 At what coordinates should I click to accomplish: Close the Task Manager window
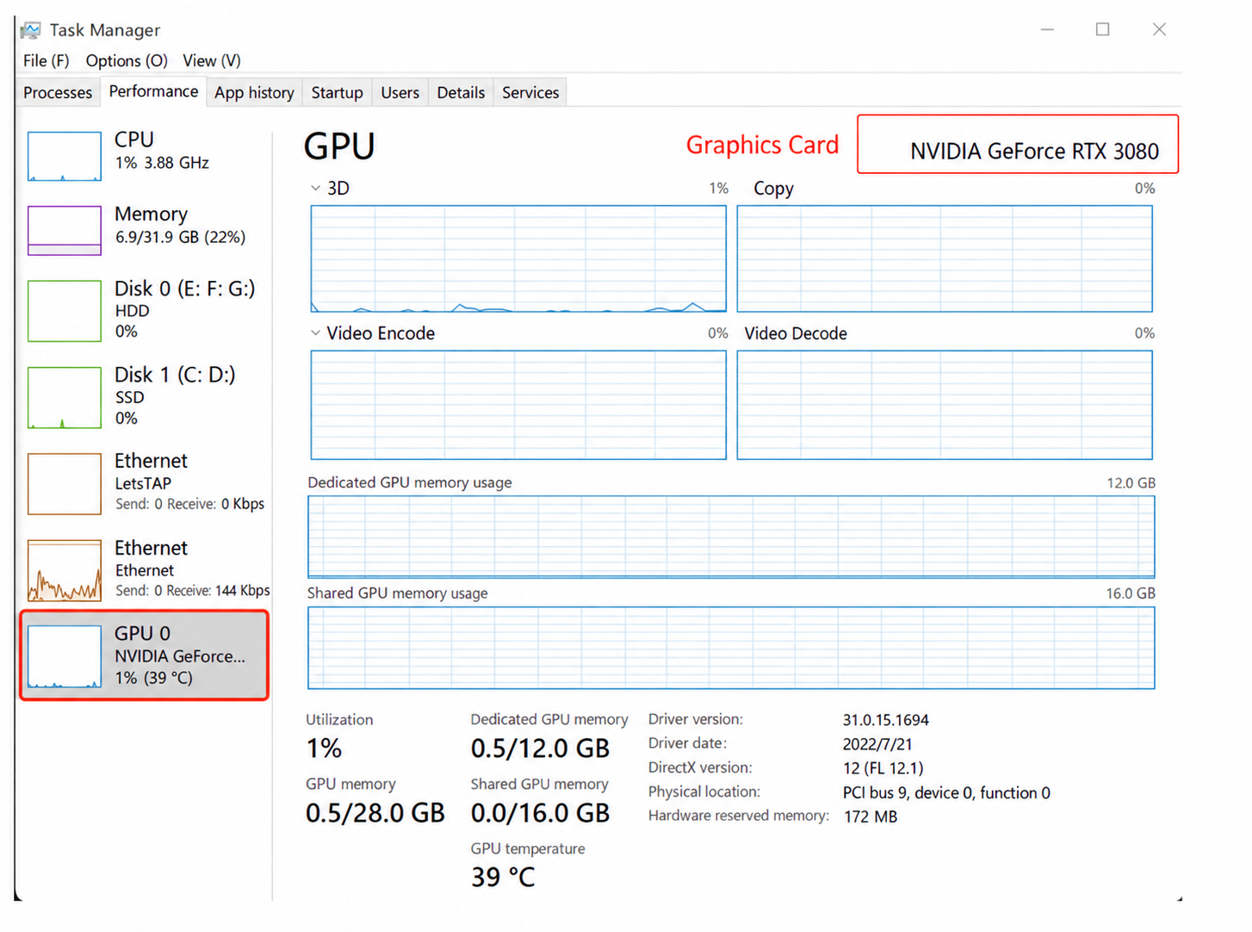[1159, 29]
